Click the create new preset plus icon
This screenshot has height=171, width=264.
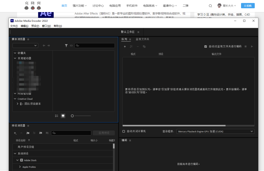pos(15,133)
